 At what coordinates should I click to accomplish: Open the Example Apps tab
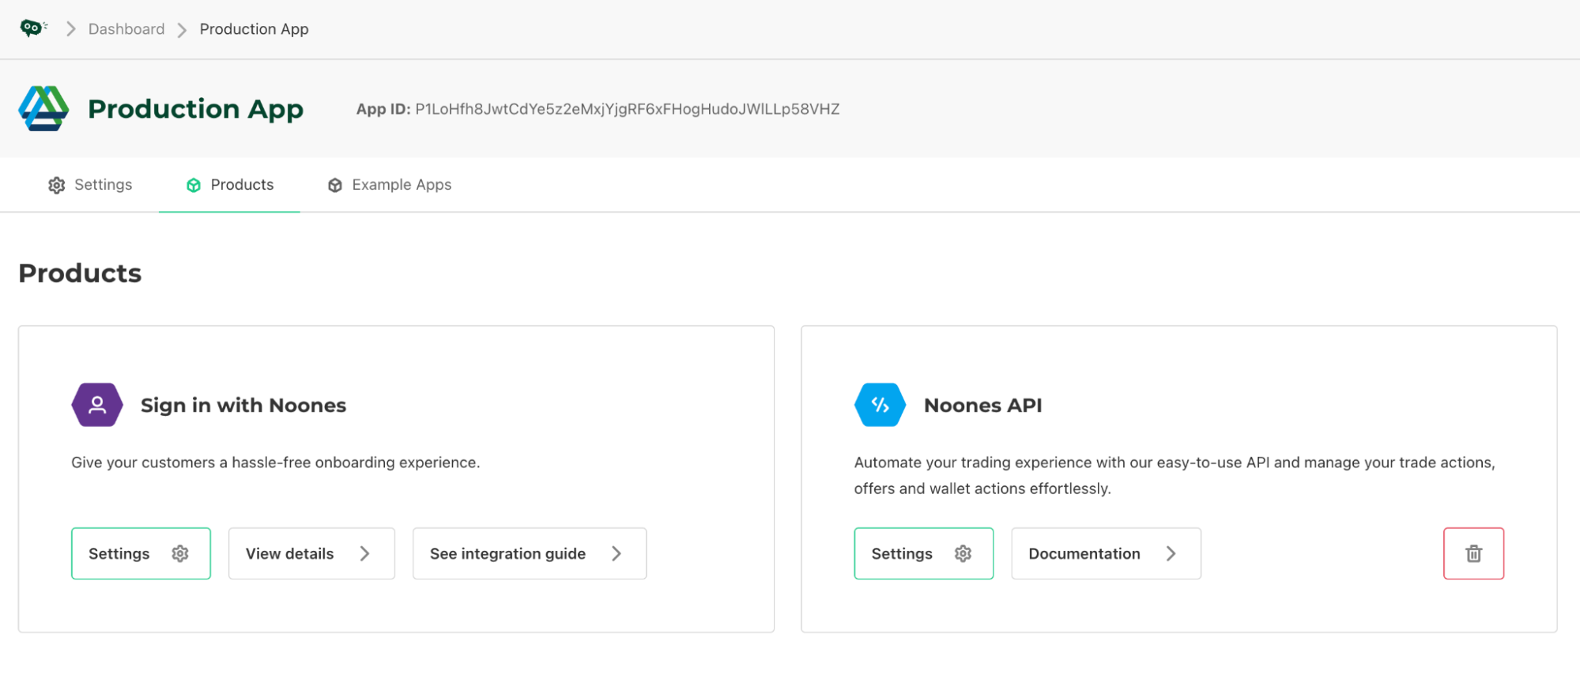389,185
